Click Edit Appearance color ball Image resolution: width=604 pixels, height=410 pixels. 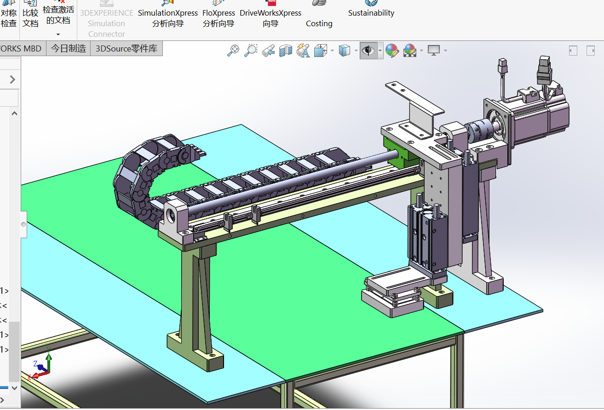tap(391, 51)
